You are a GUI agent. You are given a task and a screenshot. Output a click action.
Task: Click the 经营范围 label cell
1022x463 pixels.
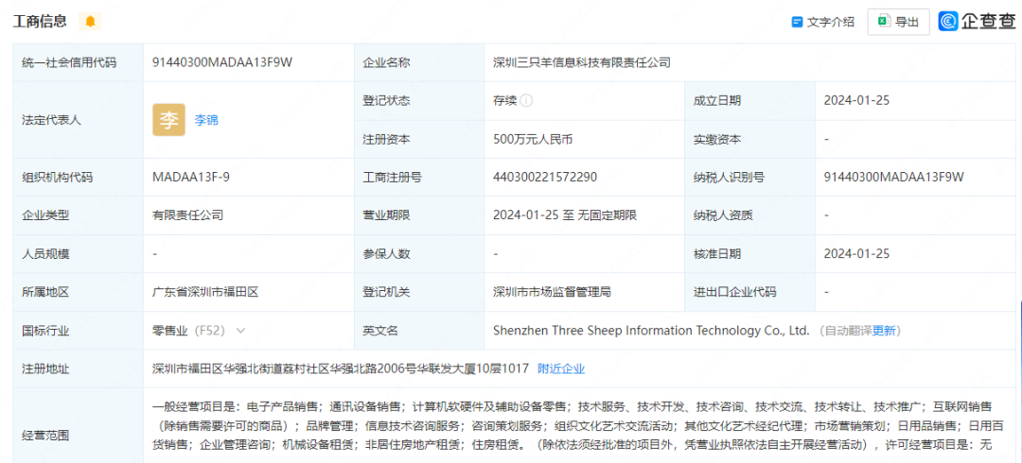[x=79, y=435]
